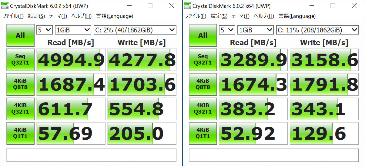Click 4KiB Q1T1 read result 52.92

[253, 134]
